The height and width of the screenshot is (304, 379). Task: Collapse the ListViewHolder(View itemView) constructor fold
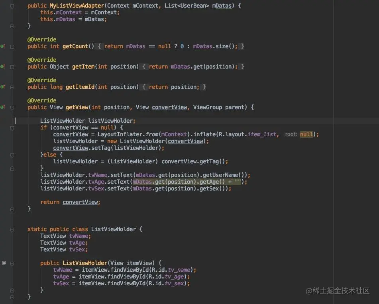(12, 263)
